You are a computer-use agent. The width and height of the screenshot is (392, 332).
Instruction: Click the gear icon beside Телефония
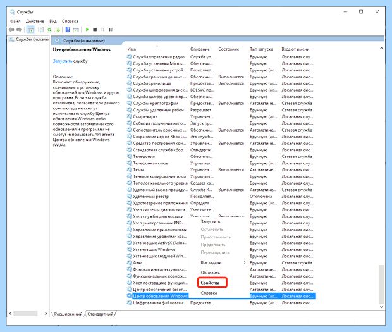pyautogui.click(x=130, y=156)
